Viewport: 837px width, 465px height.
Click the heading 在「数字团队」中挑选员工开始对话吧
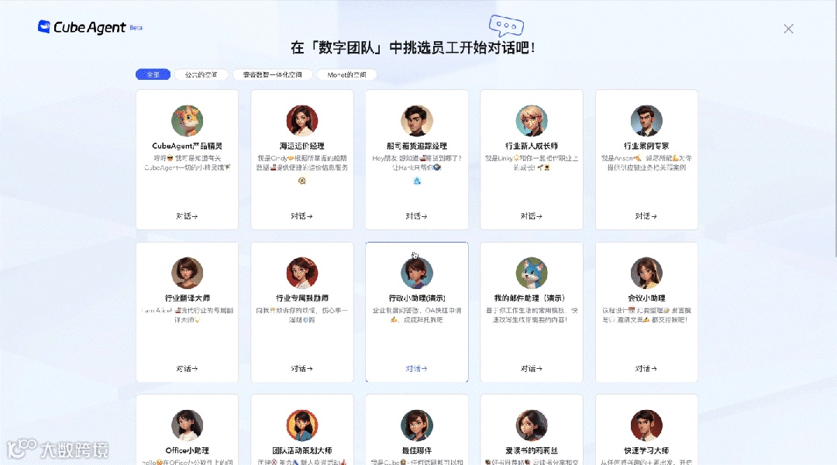click(413, 47)
